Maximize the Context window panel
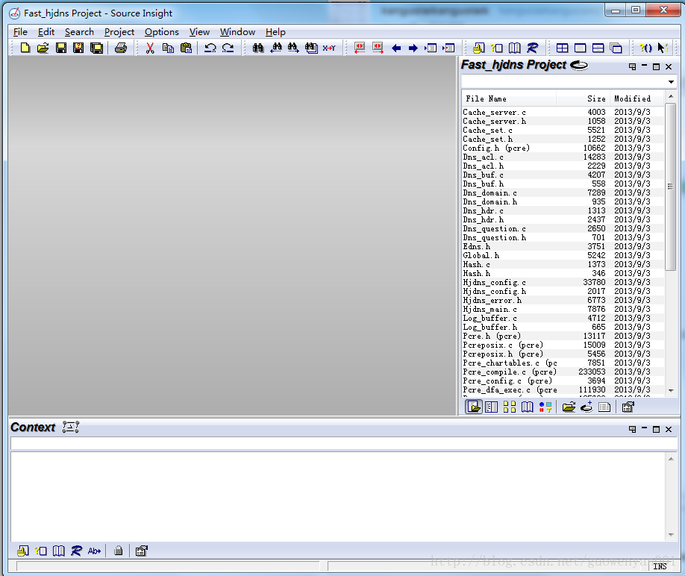685x576 pixels. pos(656,429)
